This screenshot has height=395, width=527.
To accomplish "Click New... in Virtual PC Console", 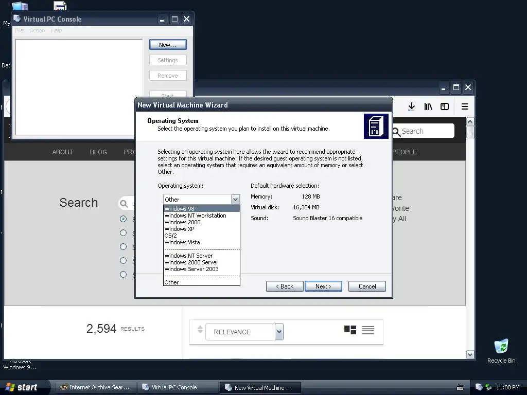I will point(168,45).
